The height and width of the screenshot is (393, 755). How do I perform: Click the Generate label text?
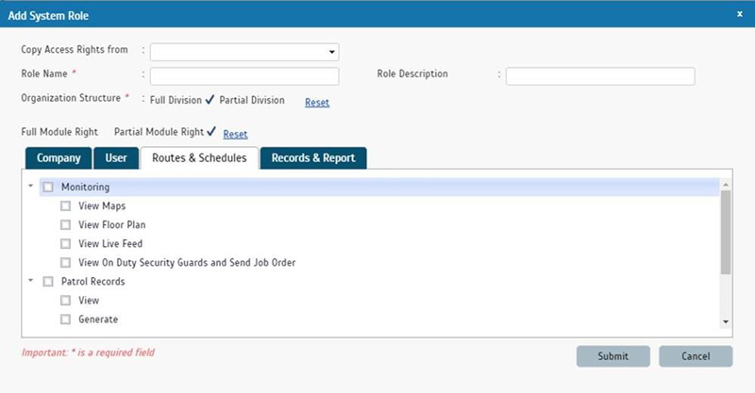[98, 319]
